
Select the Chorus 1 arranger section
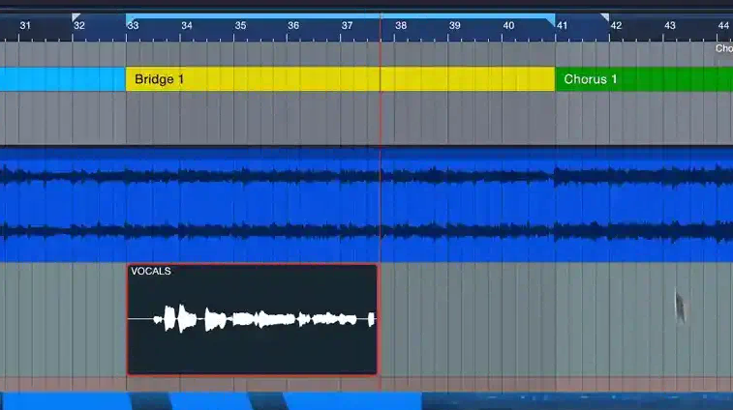coord(644,79)
